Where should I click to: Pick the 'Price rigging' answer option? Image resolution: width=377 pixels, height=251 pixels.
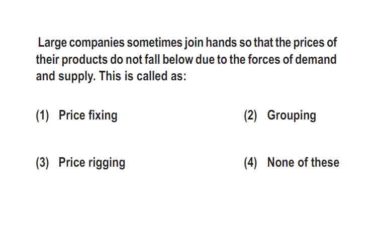[92, 163]
